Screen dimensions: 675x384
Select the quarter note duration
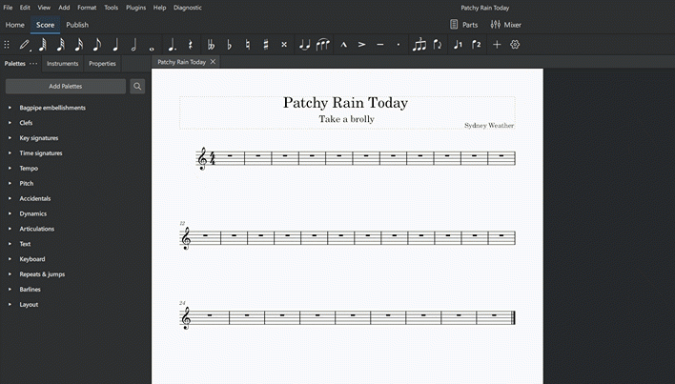[115, 45]
